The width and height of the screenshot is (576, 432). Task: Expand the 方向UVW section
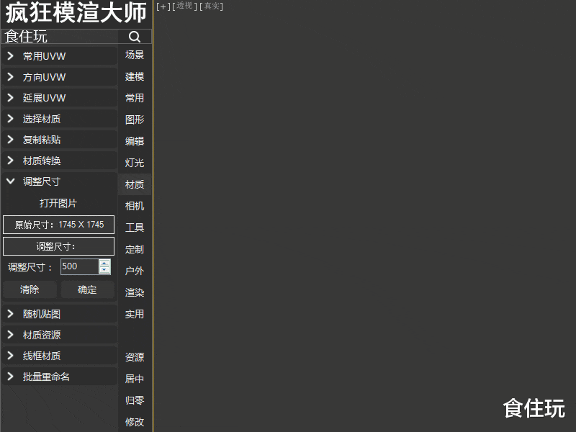pyautogui.click(x=58, y=76)
